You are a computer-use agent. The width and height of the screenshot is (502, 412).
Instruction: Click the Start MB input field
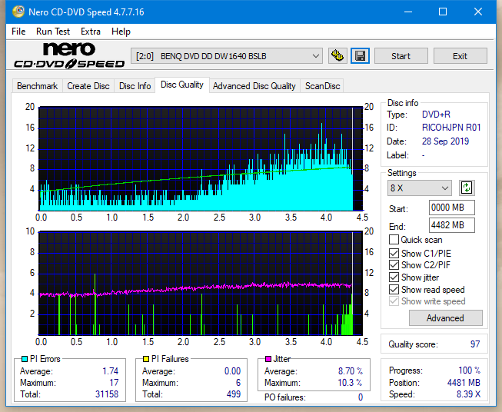451,208
